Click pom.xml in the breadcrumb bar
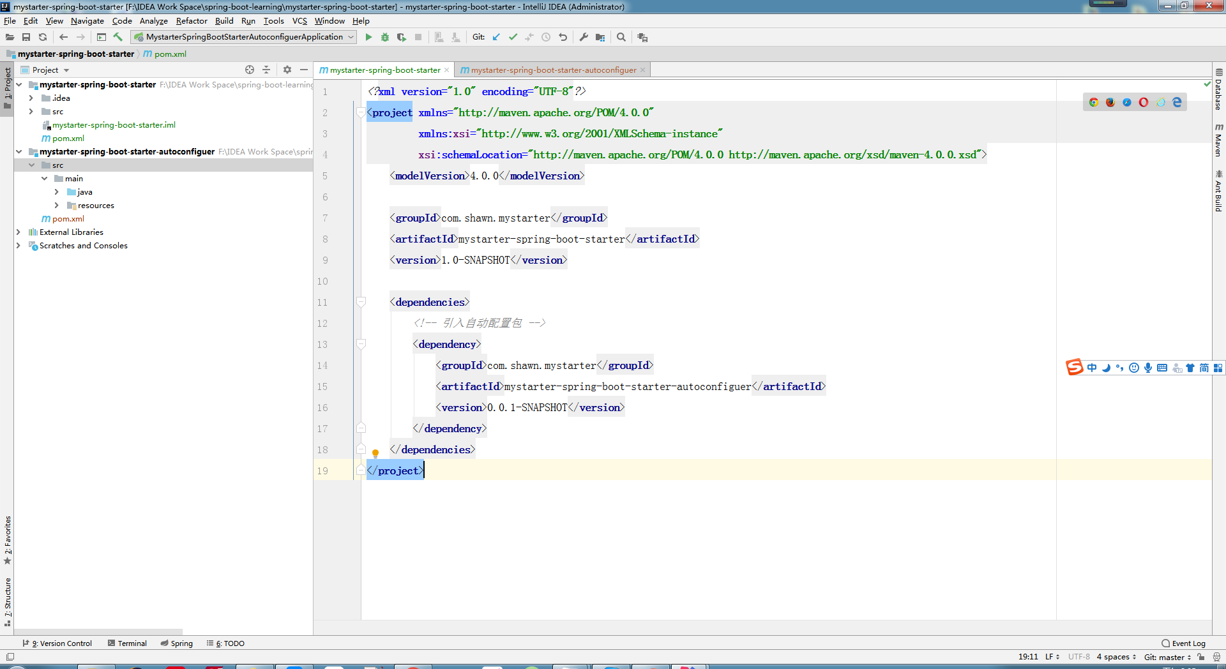 (x=165, y=54)
